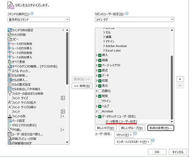Enable the 自動化 tab checkbox
Image resolution: width=189 pixels, height=157 pixels.
click(100, 91)
